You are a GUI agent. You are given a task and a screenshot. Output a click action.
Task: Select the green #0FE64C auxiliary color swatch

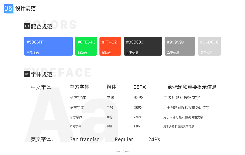tap(86, 46)
